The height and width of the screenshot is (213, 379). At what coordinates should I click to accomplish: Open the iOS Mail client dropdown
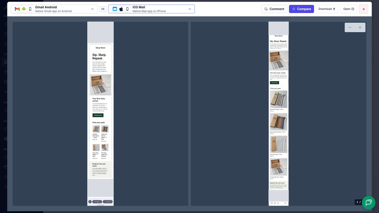coord(152,9)
